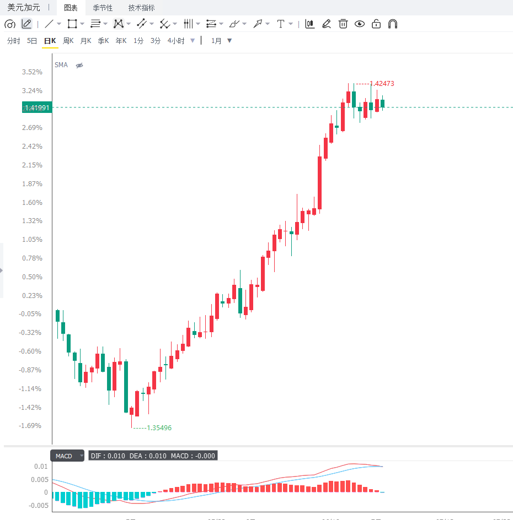513x520 pixels.
Task: Click the candlestick chart style icon
Action: 310,24
